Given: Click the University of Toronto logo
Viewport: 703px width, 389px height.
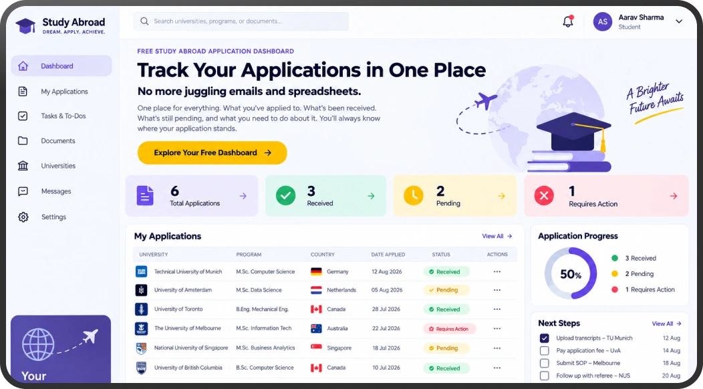Looking at the screenshot, I should (141, 309).
